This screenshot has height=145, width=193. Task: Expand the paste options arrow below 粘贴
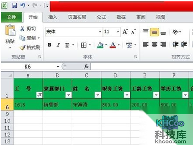pyautogui.click(x=10, y=48)
